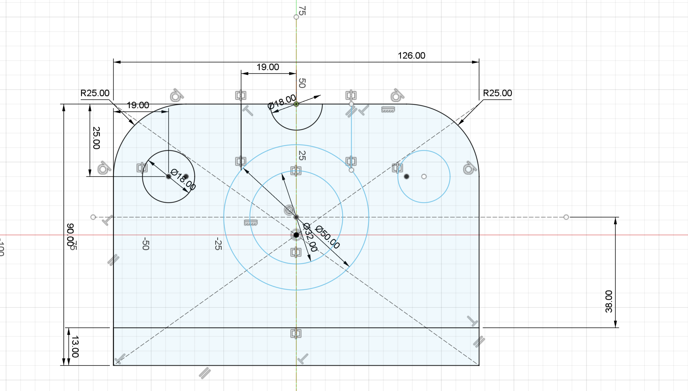Select the Ø50.00 diameter dimension

coord(327,237)
